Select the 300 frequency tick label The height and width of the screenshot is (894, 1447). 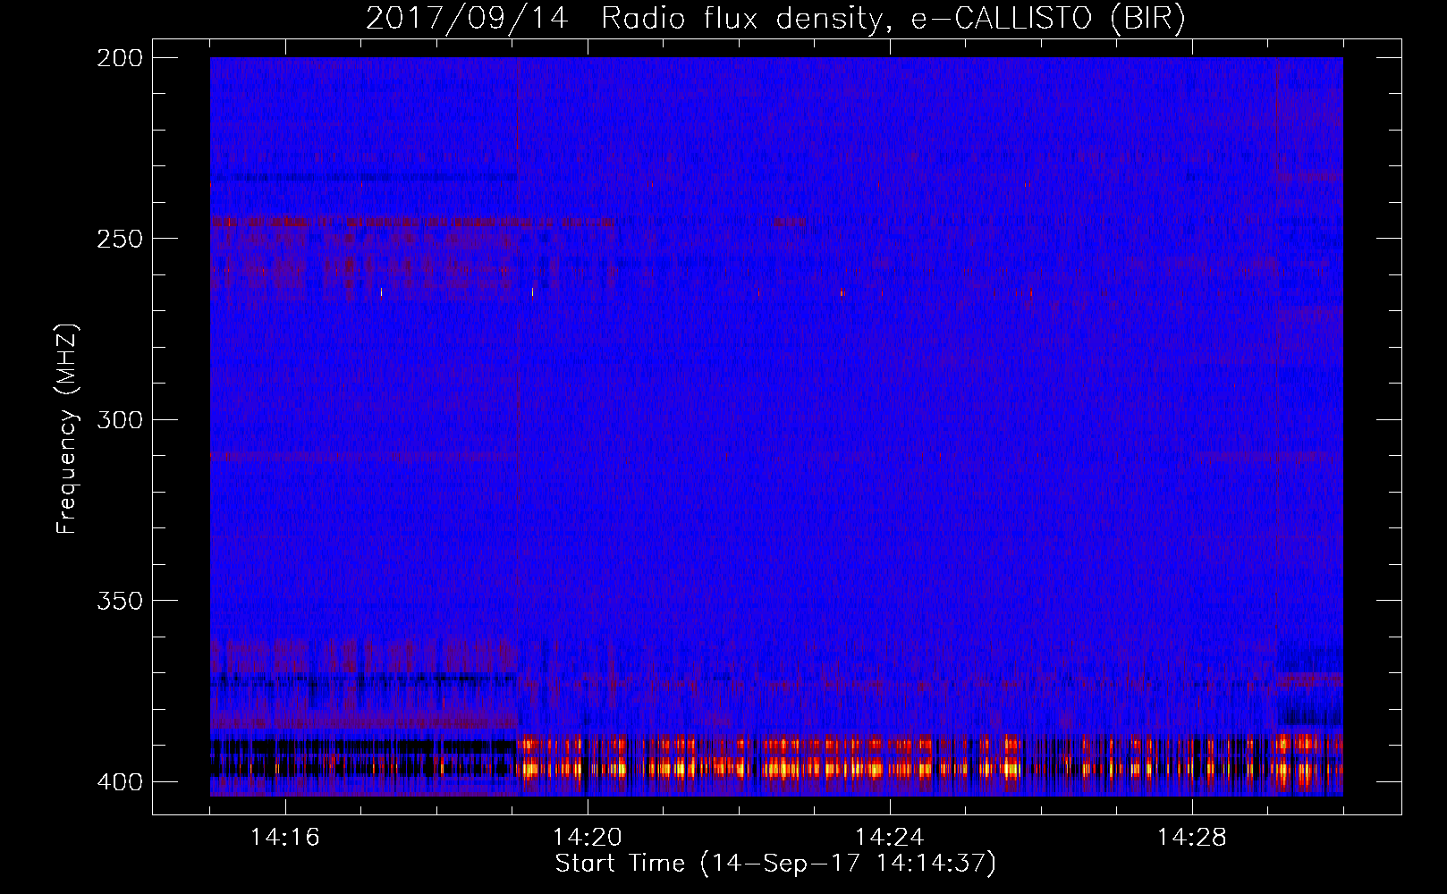point(120,419)
